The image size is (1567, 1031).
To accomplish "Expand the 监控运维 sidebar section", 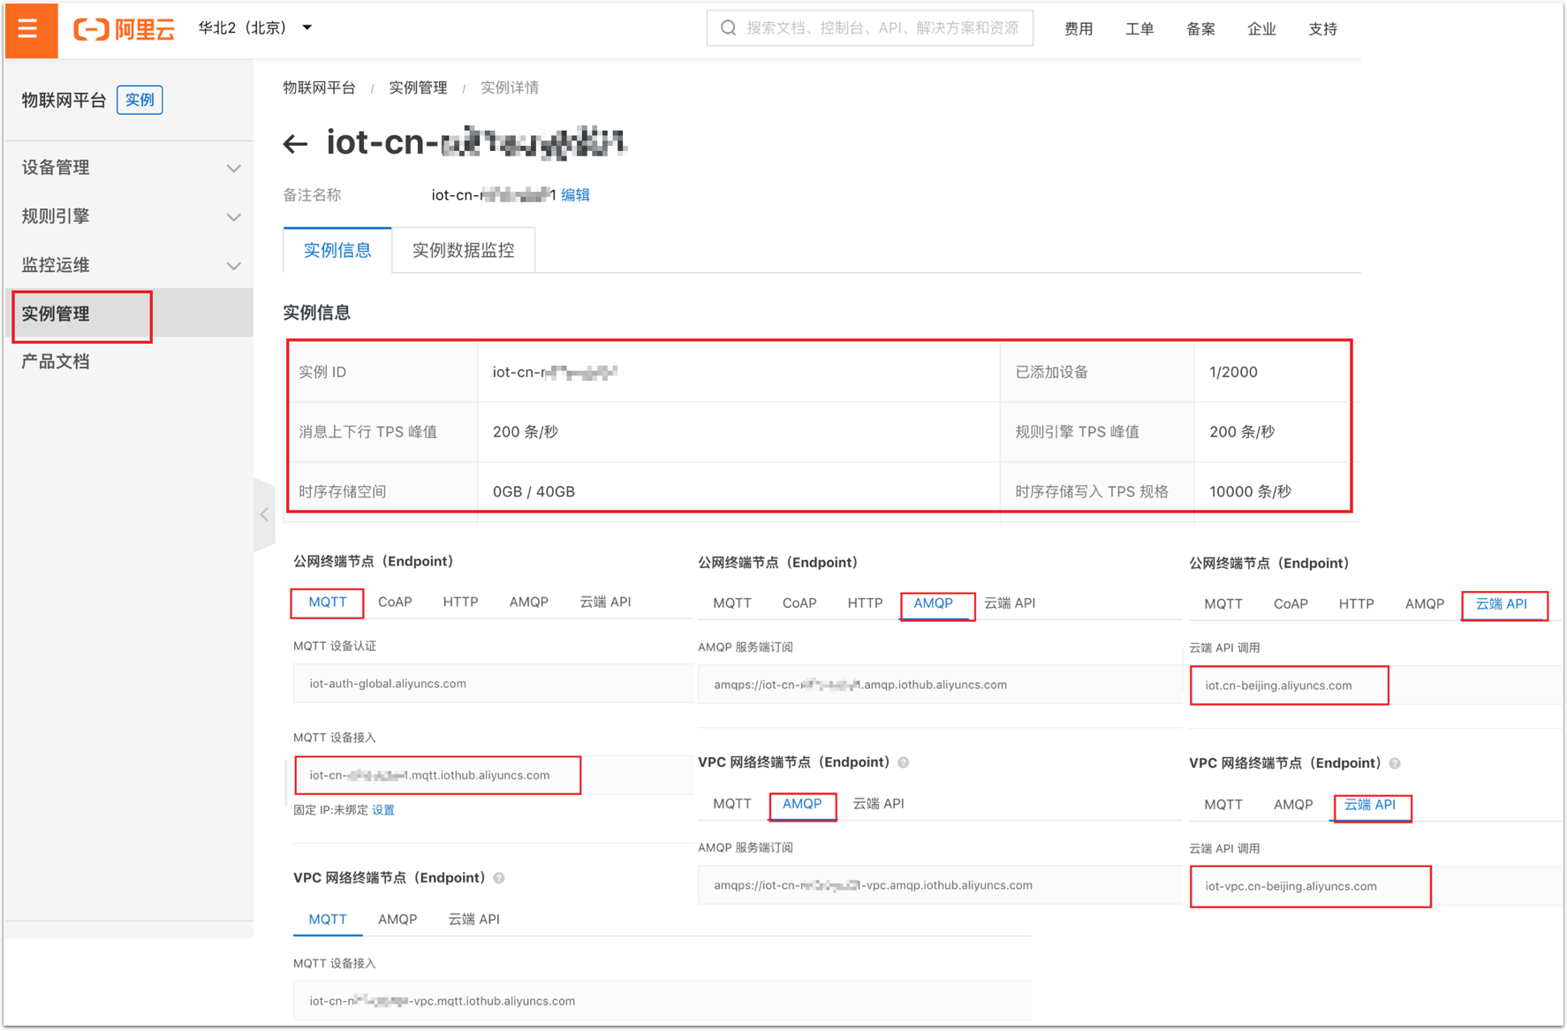I will (x=129, y=265).
